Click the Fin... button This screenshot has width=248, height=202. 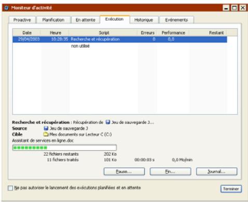point(170,171)
